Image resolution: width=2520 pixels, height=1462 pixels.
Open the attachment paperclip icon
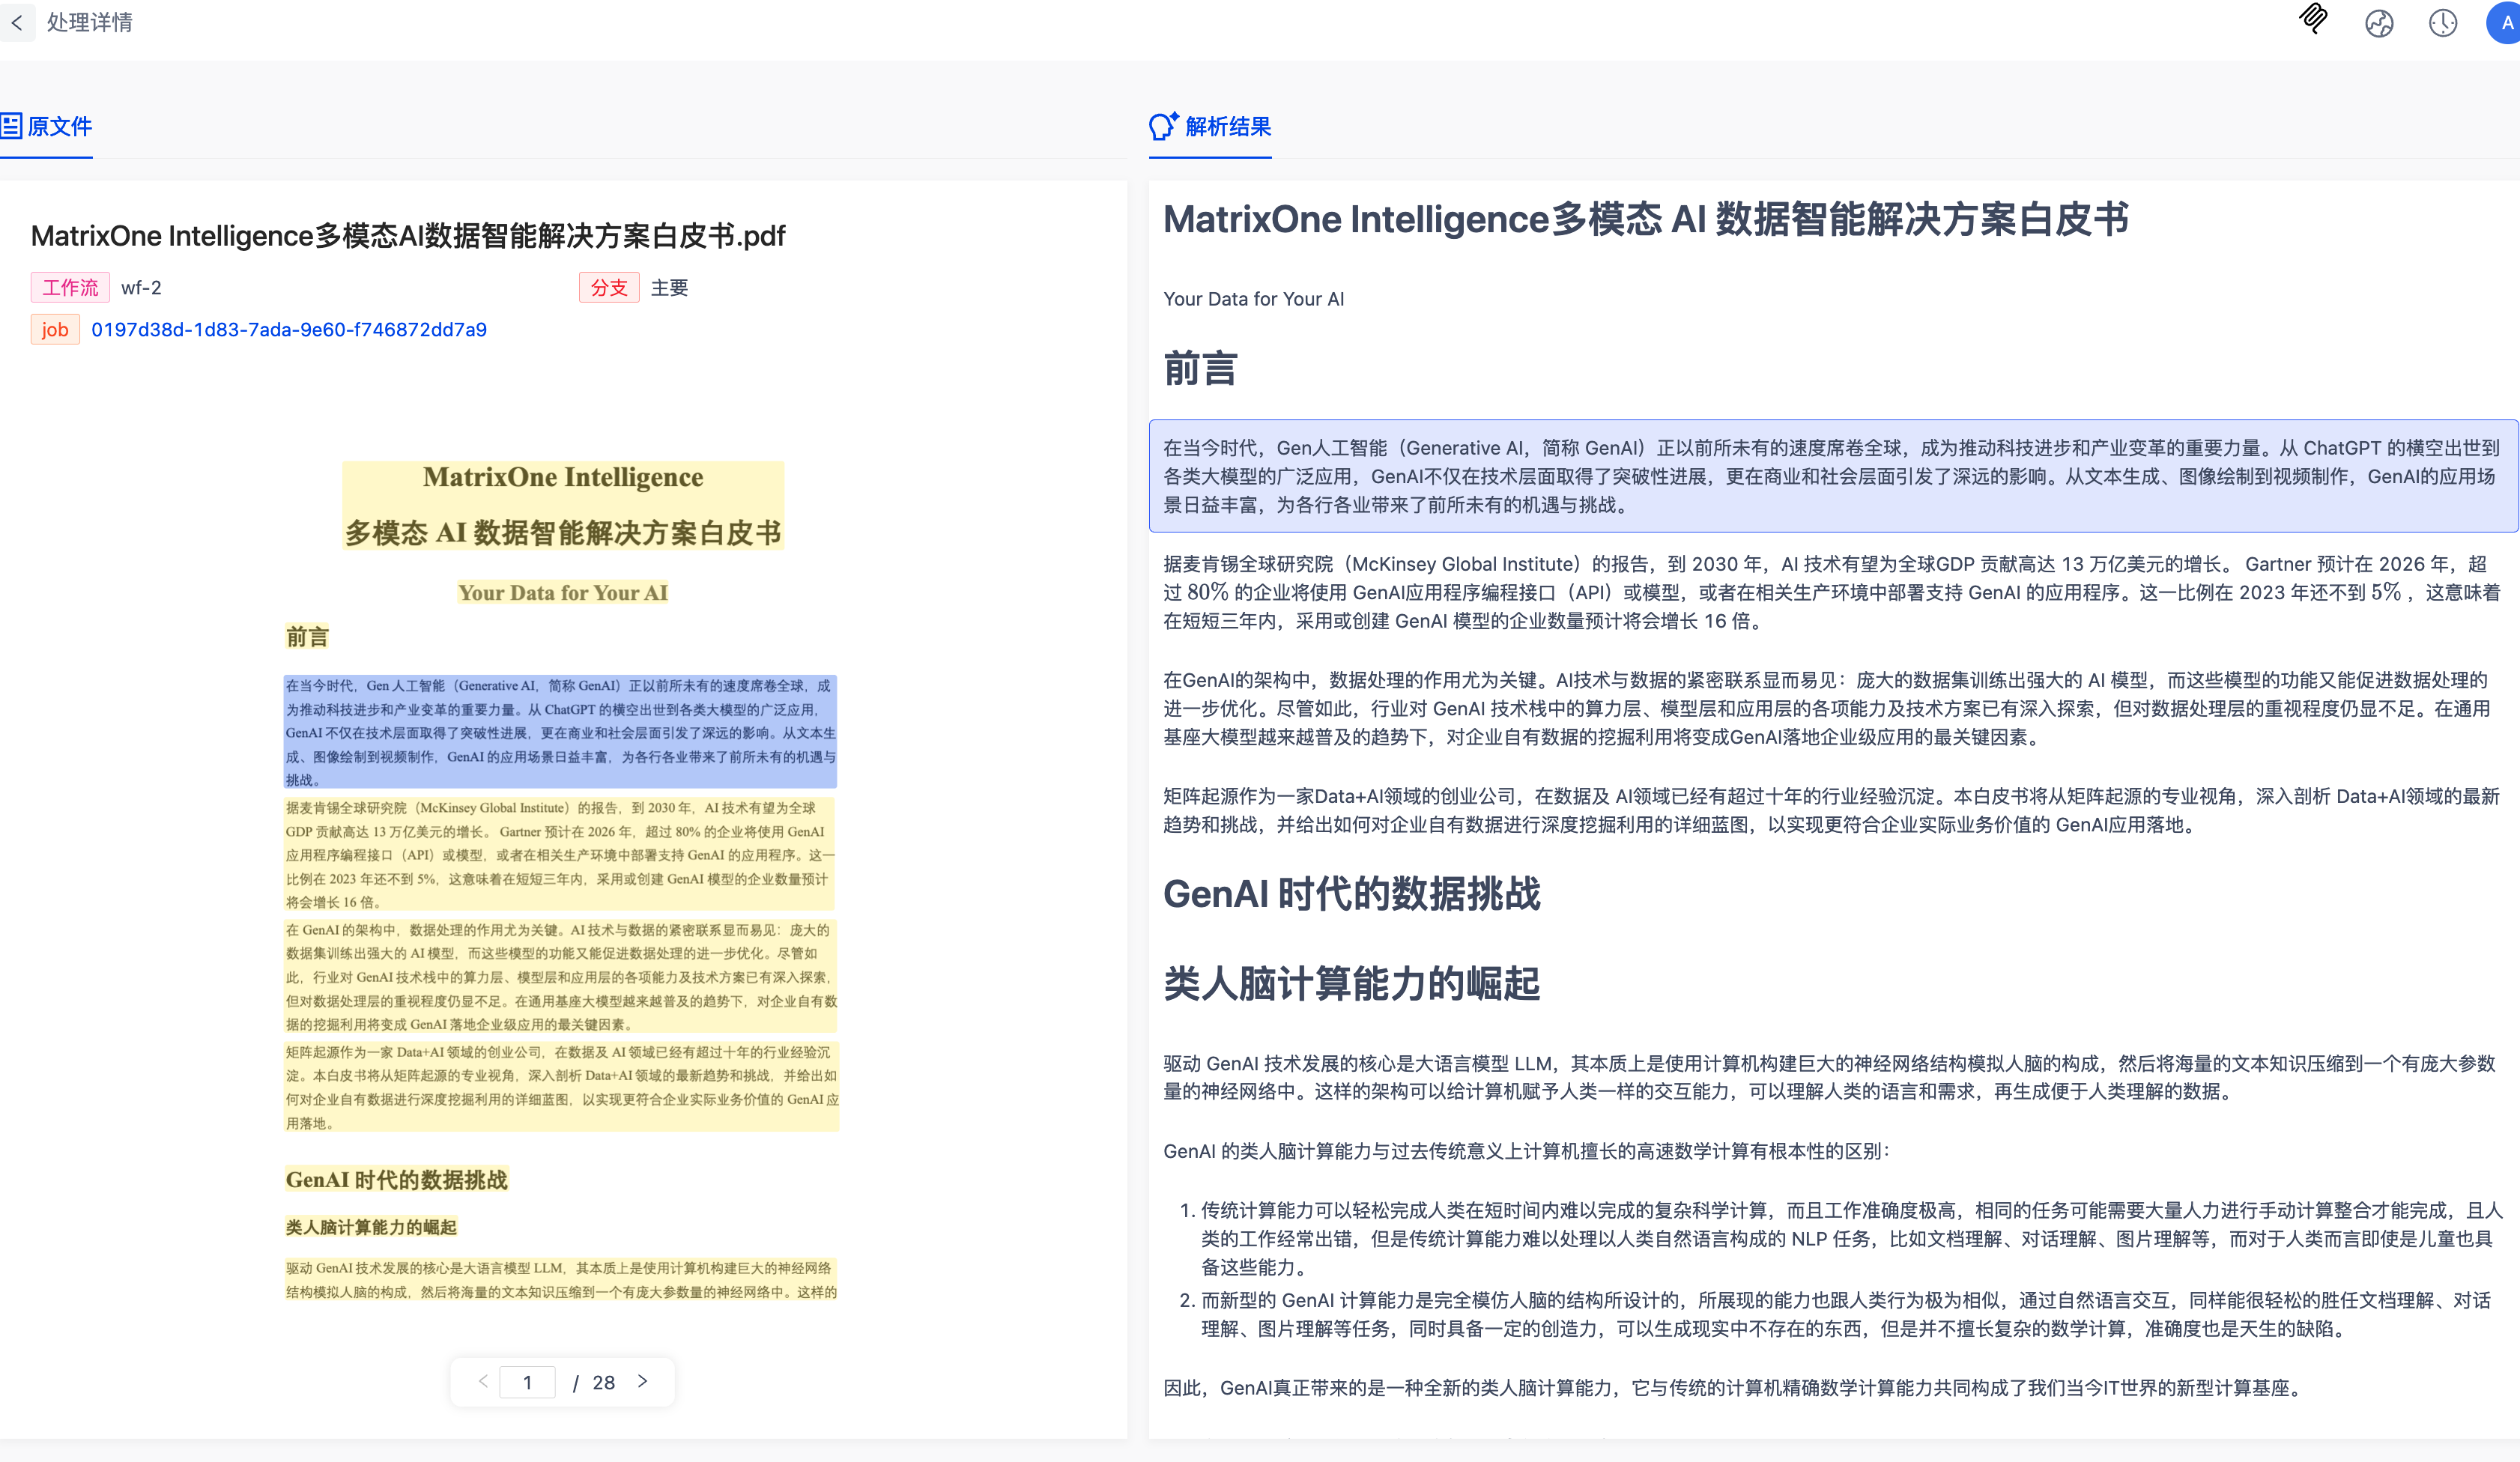pos(2313,22)
